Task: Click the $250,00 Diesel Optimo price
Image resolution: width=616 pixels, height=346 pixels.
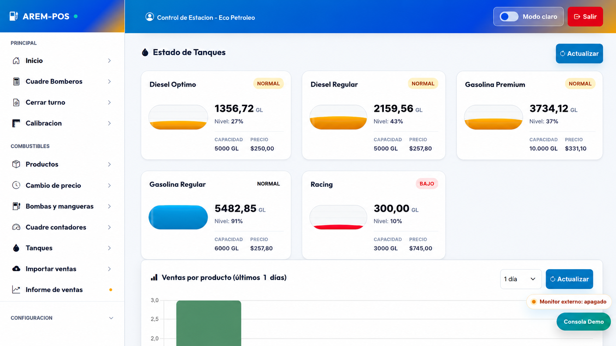Action: 262,149
